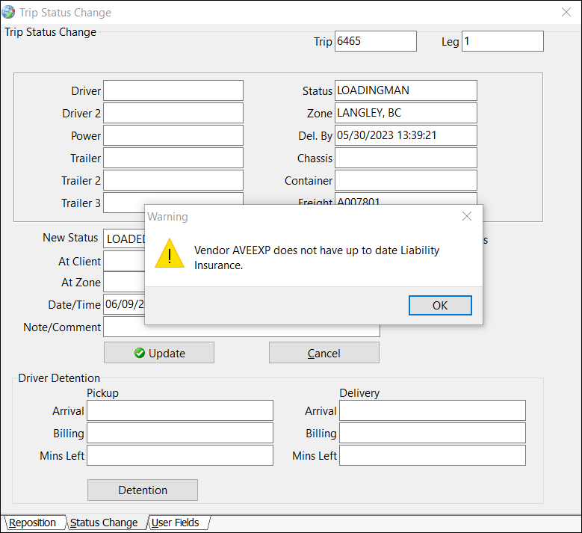The width and height of the screenshot is (582, 533).
Task: Open the User Fields tab
Action: pos(176,523)
